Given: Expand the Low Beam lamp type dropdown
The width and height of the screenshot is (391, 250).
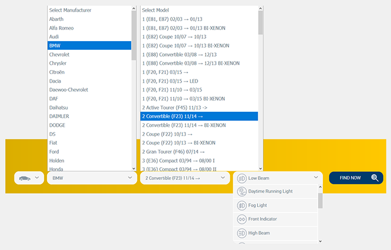Looking at the screenshot, I should point(278,178).
